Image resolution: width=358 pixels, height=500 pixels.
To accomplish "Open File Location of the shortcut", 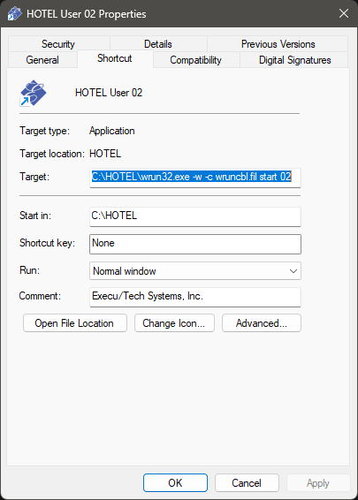I will point(75,323).
